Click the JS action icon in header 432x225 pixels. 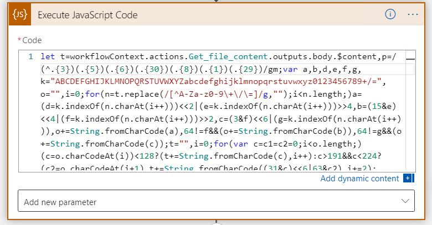click(x=20, y=14)
